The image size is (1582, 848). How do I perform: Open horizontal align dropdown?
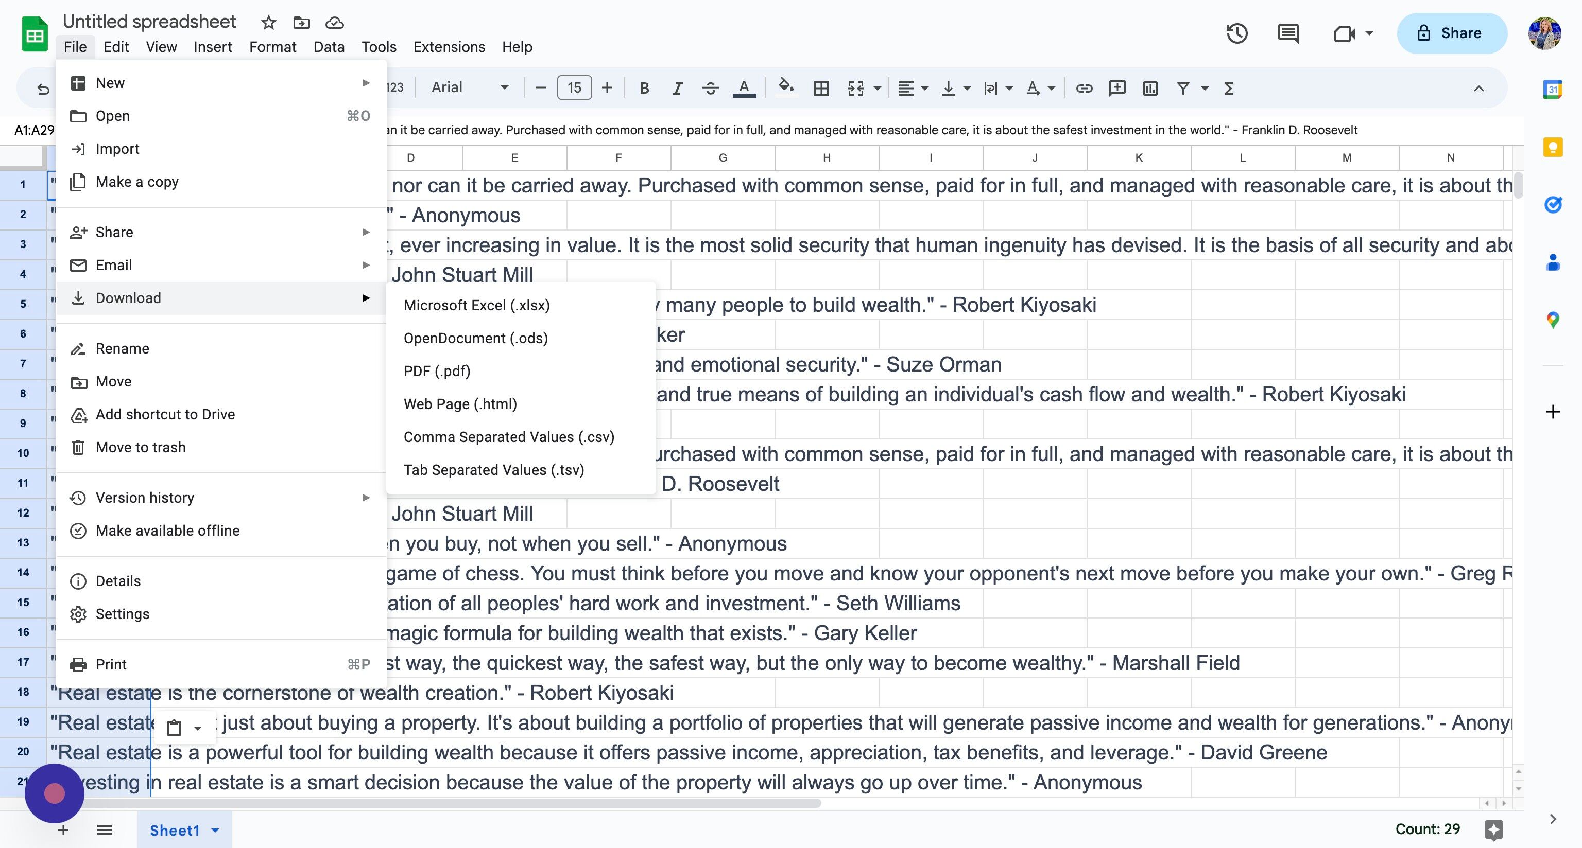[x=913, y=89]
